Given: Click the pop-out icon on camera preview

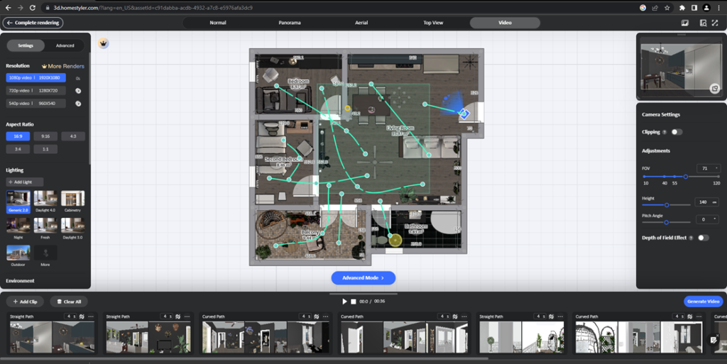Looking at the screenshot, I should coord(714,89).
